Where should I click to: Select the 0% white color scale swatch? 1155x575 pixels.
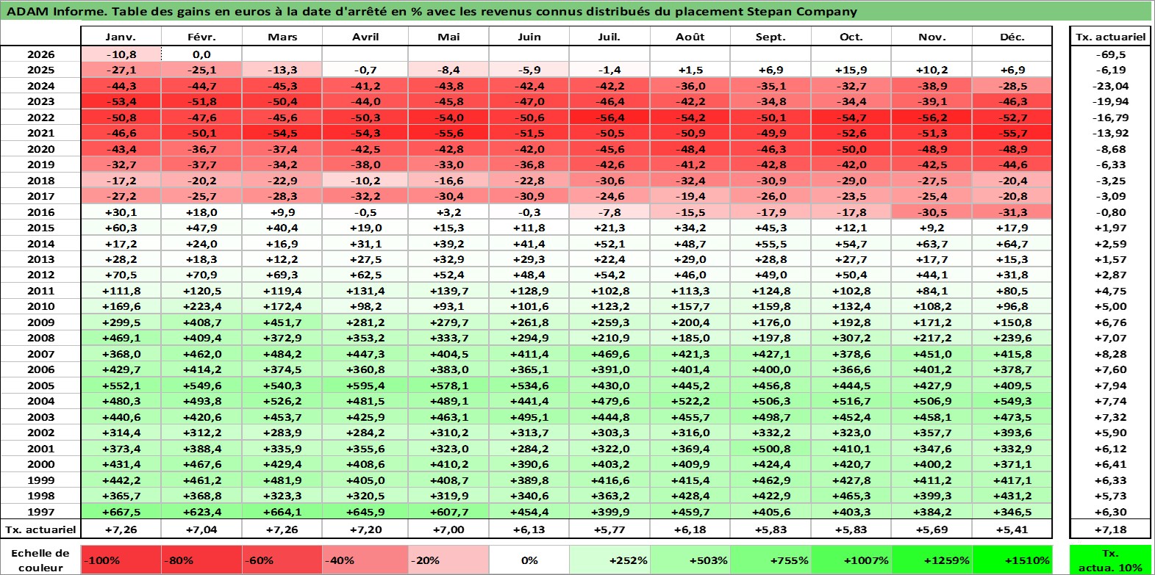(529, 560)
